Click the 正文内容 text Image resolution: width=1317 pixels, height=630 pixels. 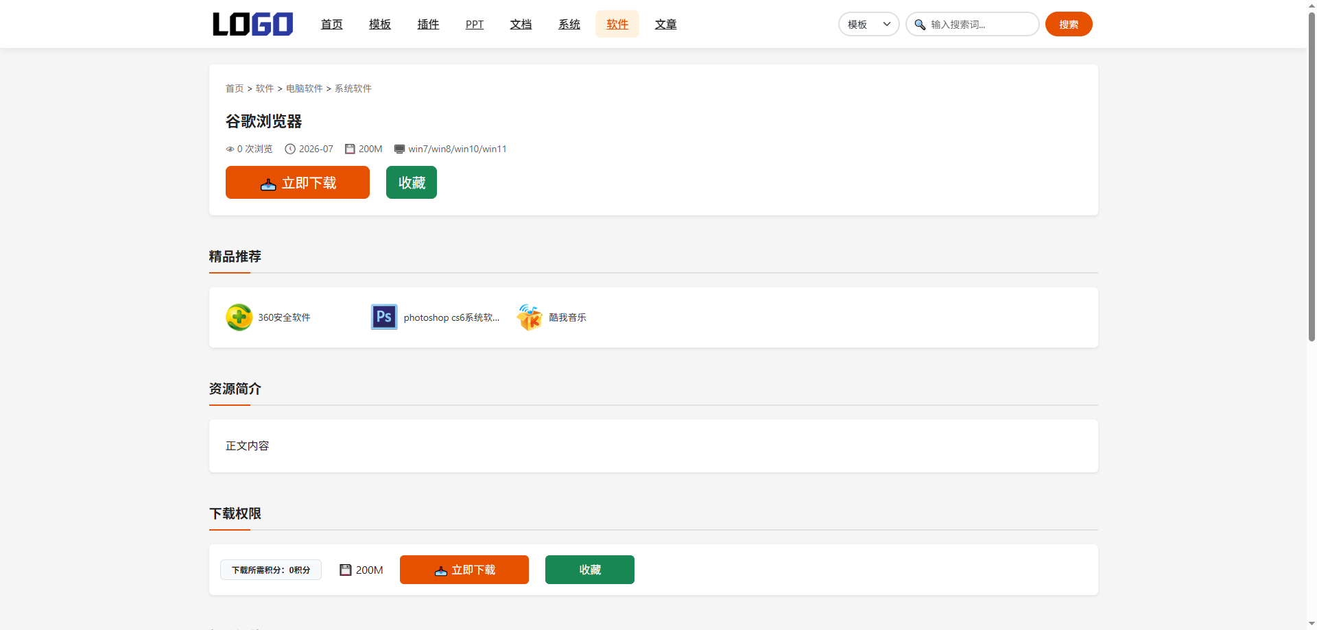coord(248,446)
